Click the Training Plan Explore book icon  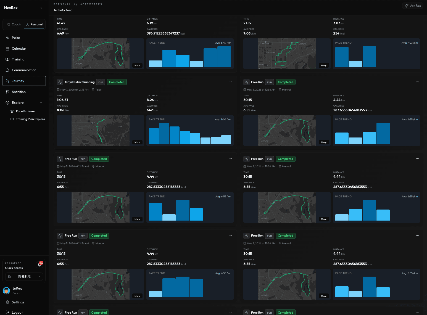pyautogui.click(x=12, y=119)
